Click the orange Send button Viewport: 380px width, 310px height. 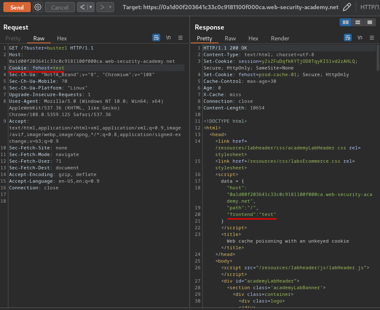click(x=17, y=7)
